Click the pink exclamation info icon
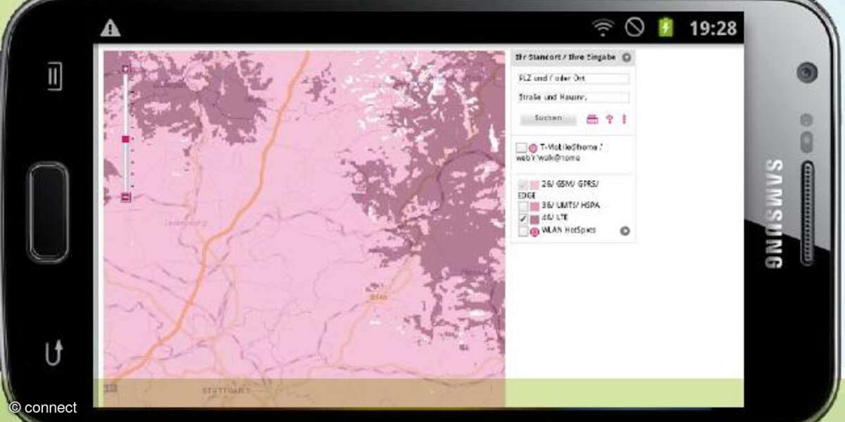This screenshot has height=422, width=845. tap(624, 120)
